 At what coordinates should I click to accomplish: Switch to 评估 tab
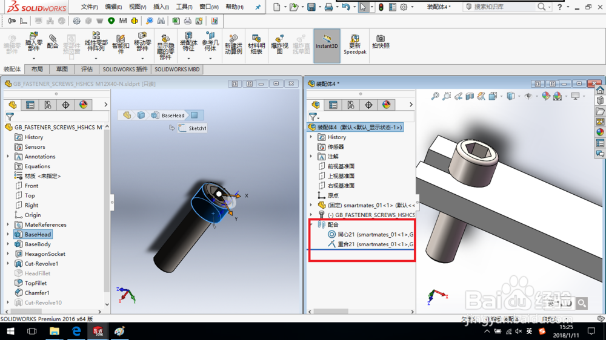click(87, 70)
